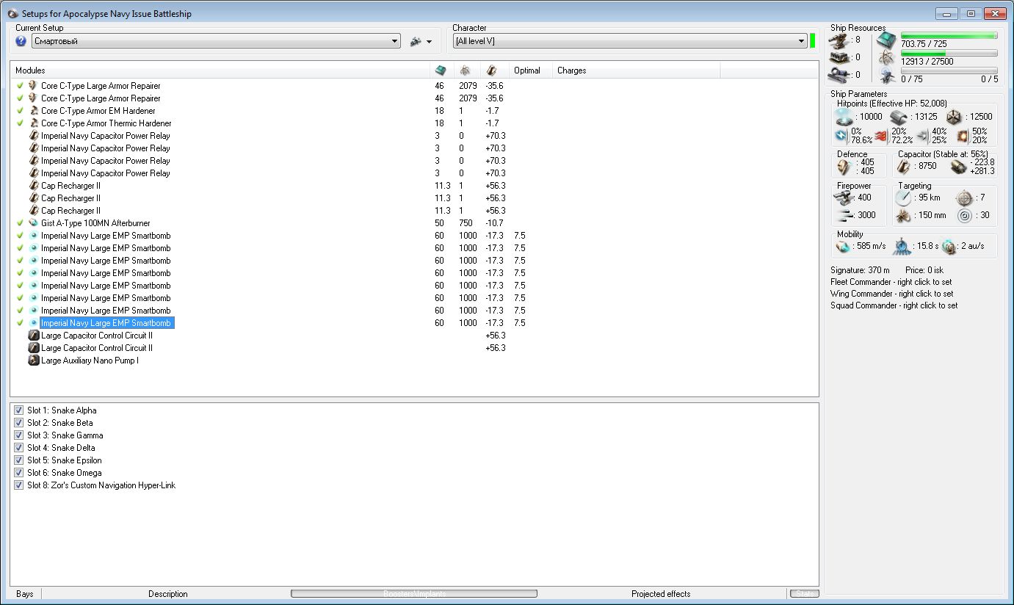Image resolution: width=1014 pixels, height=605 pixels.
Task: Click Wing Commander - right click to set
Action: click(x=891, y=294)
